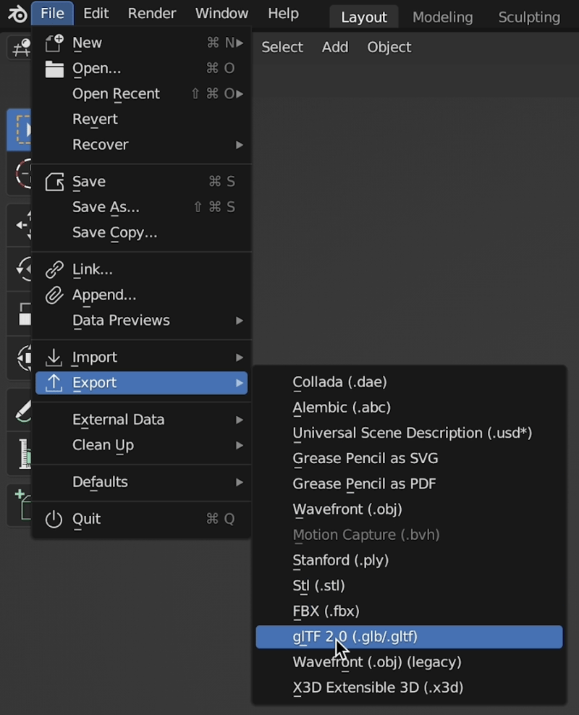The width and height of the screenshot is (579, 715).
Task: Open the Add menu in viewport header
Action: pyautogui.click(x=335, y=47)
